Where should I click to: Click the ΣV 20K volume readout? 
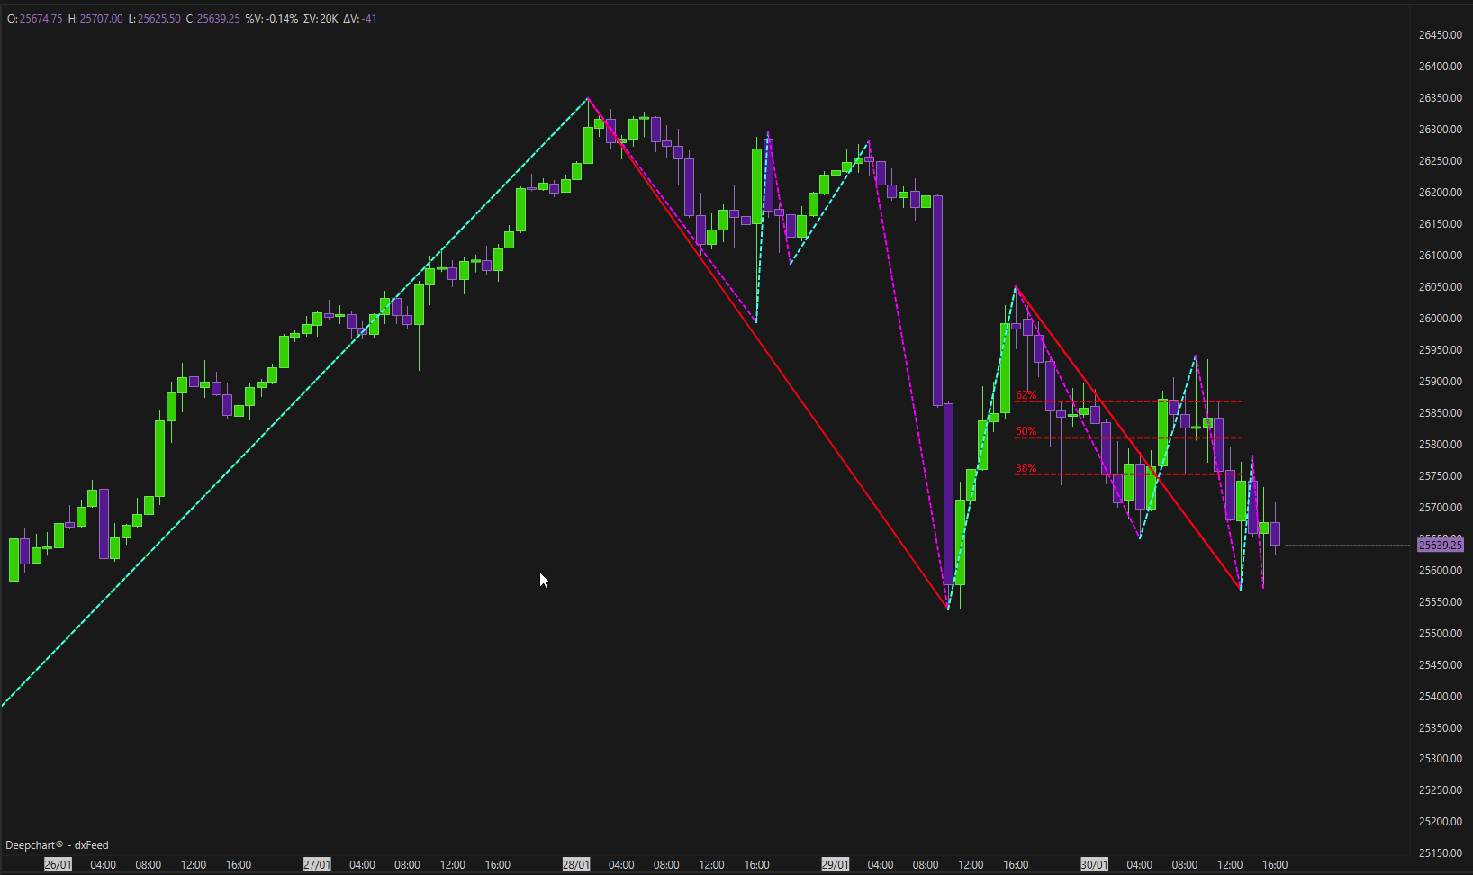(x=321, y=19)
